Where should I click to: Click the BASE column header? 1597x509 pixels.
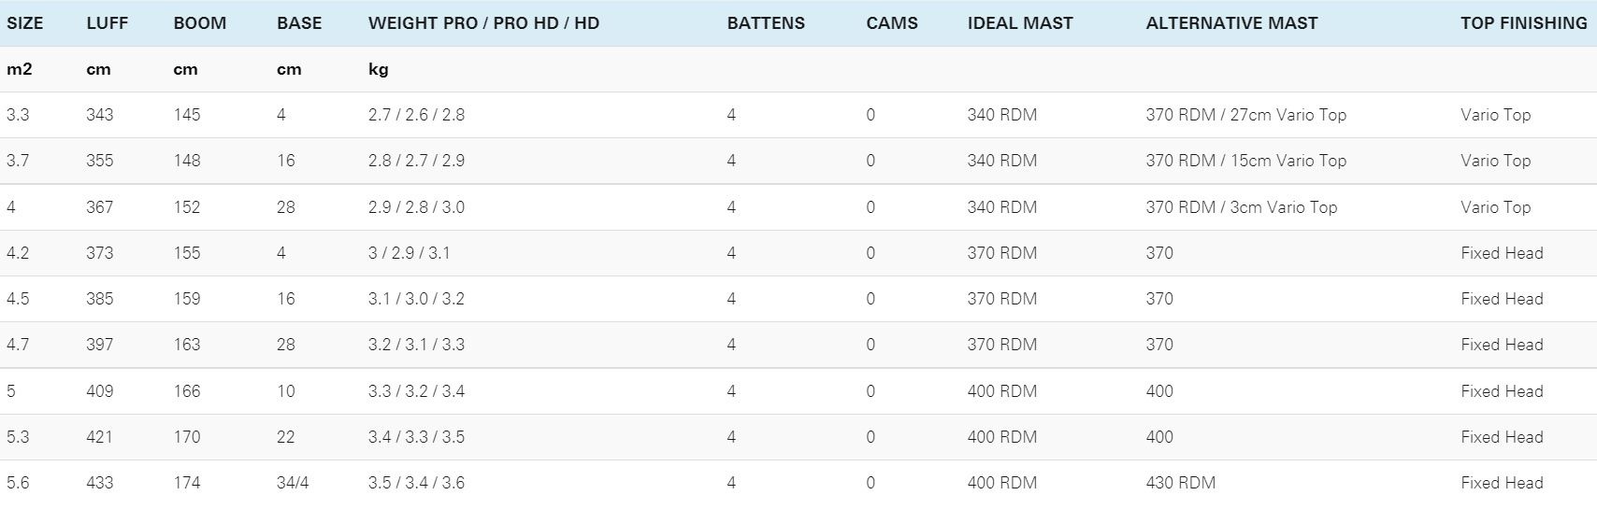click(299, 23)
